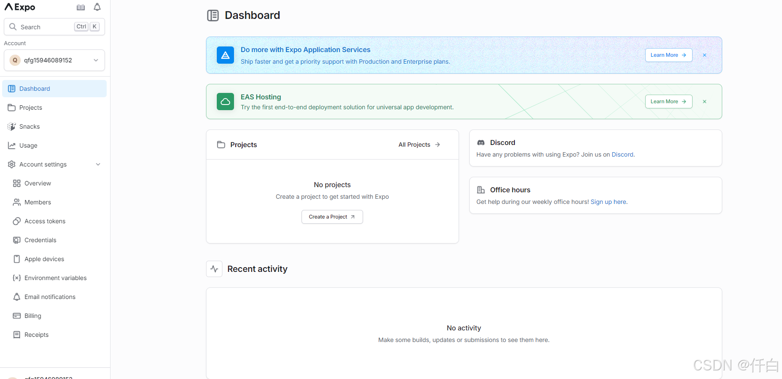Screen dimensions: 782x379
Task: Go to Projects in the sidebar
Action: click(54, 108)
